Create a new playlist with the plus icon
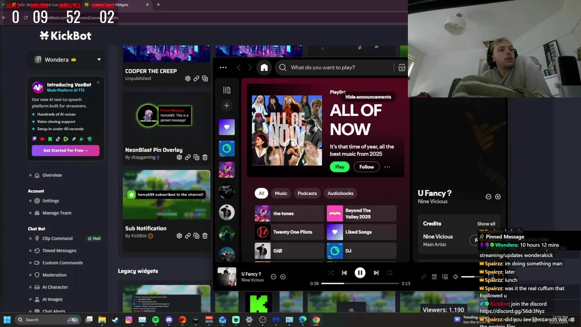Image resolution: width=581 pixels, height=327 pixels. [x=226, y=105]
